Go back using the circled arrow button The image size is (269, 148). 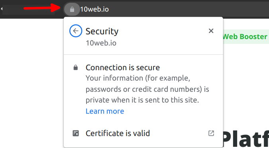pos(76,31)
